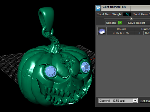This screenshot has height=112, width=150.
Task: Select the pumpkin's right eye gem
Action: tap(85, 67)
